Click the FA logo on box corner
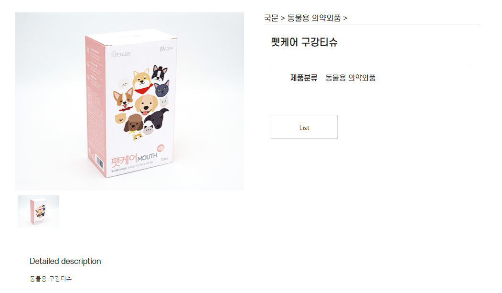Screen dimensions: 502x293 pos(166,49)
